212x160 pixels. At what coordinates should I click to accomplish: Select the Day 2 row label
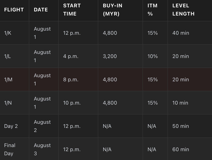[11, 126]
